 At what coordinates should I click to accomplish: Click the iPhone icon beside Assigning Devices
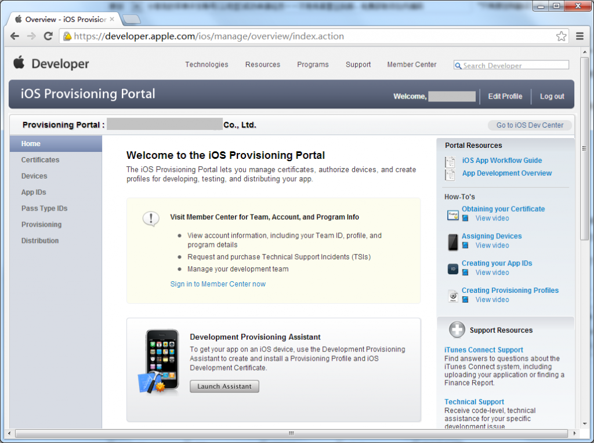pos(452,242)
